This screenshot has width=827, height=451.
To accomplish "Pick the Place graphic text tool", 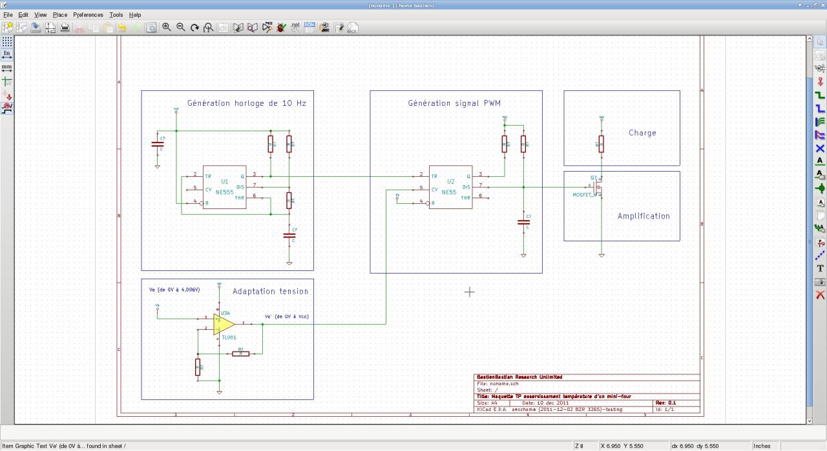I will (820, 268).
